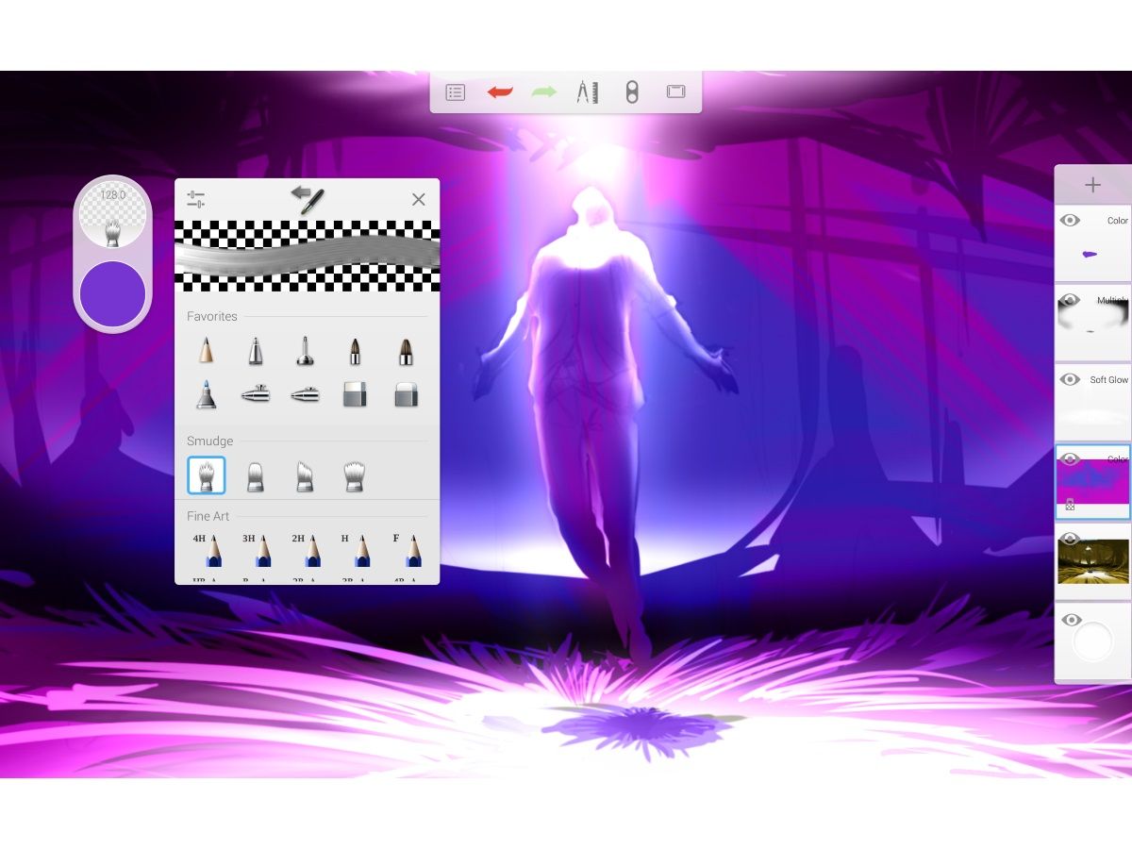Tap the brush stroke preview strip
The image size is (1132, 849).
click(307, 256)
